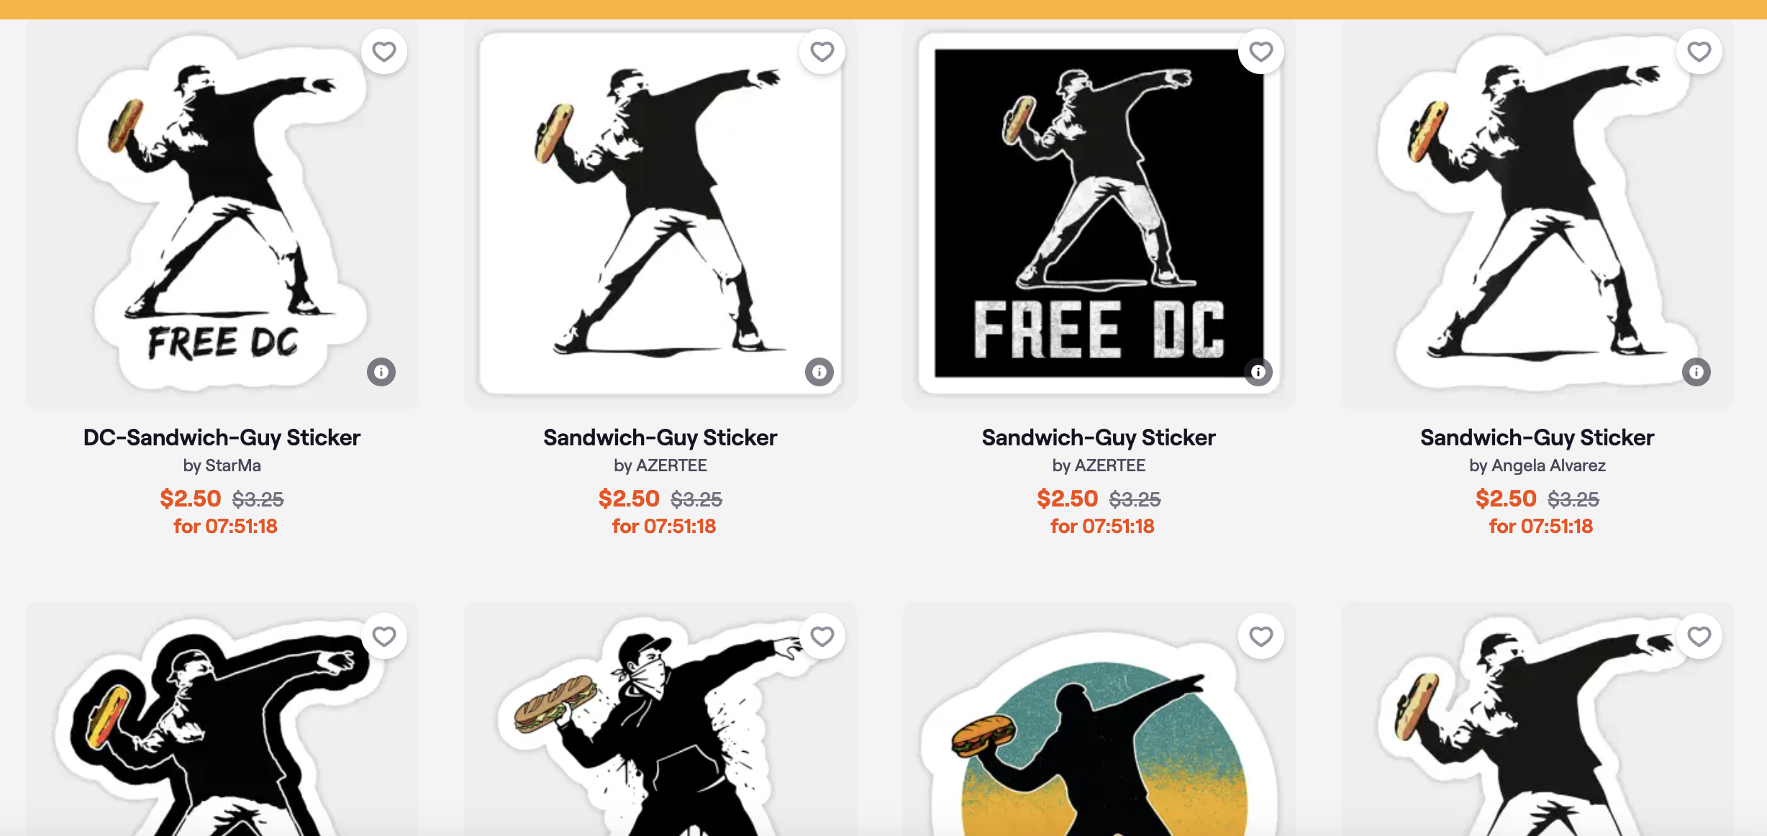
Task: Favorite the black FREE DC sticker
Action: 1261,52
